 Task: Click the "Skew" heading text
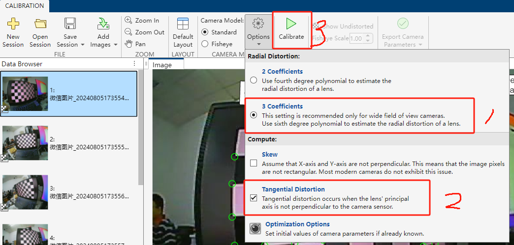[x=269, y=154]
